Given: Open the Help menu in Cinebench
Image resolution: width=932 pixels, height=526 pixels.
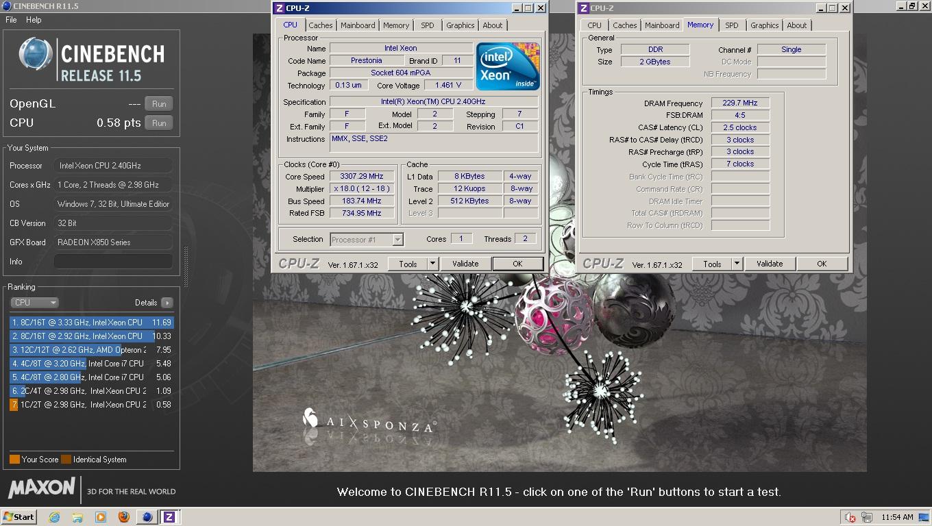Looking at the screenshot, I should click(x=34, y=20).
